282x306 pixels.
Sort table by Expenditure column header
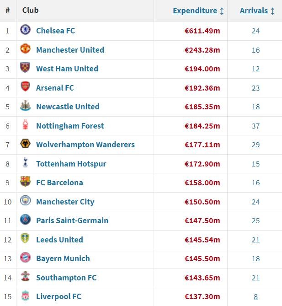click(x=195, y=11)
